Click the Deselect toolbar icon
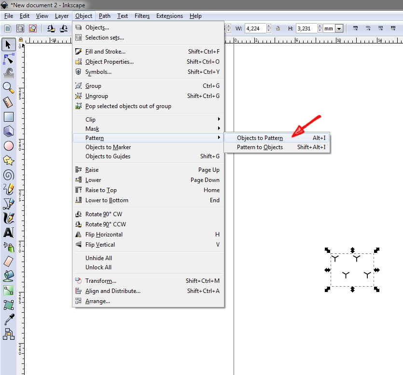Screen dimensions: 403x375 tap(33, 28)
